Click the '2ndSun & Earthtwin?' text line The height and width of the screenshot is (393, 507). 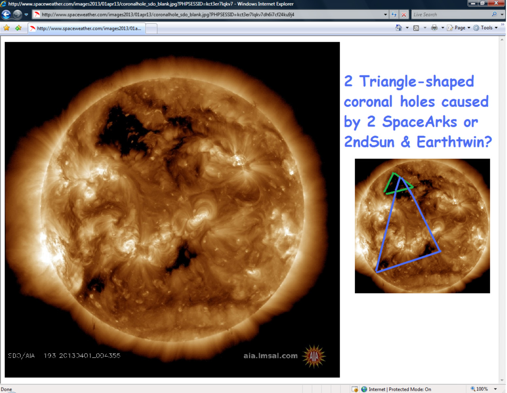(418, 142)
